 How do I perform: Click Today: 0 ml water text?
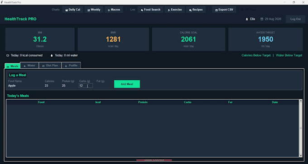pos(66,55)
